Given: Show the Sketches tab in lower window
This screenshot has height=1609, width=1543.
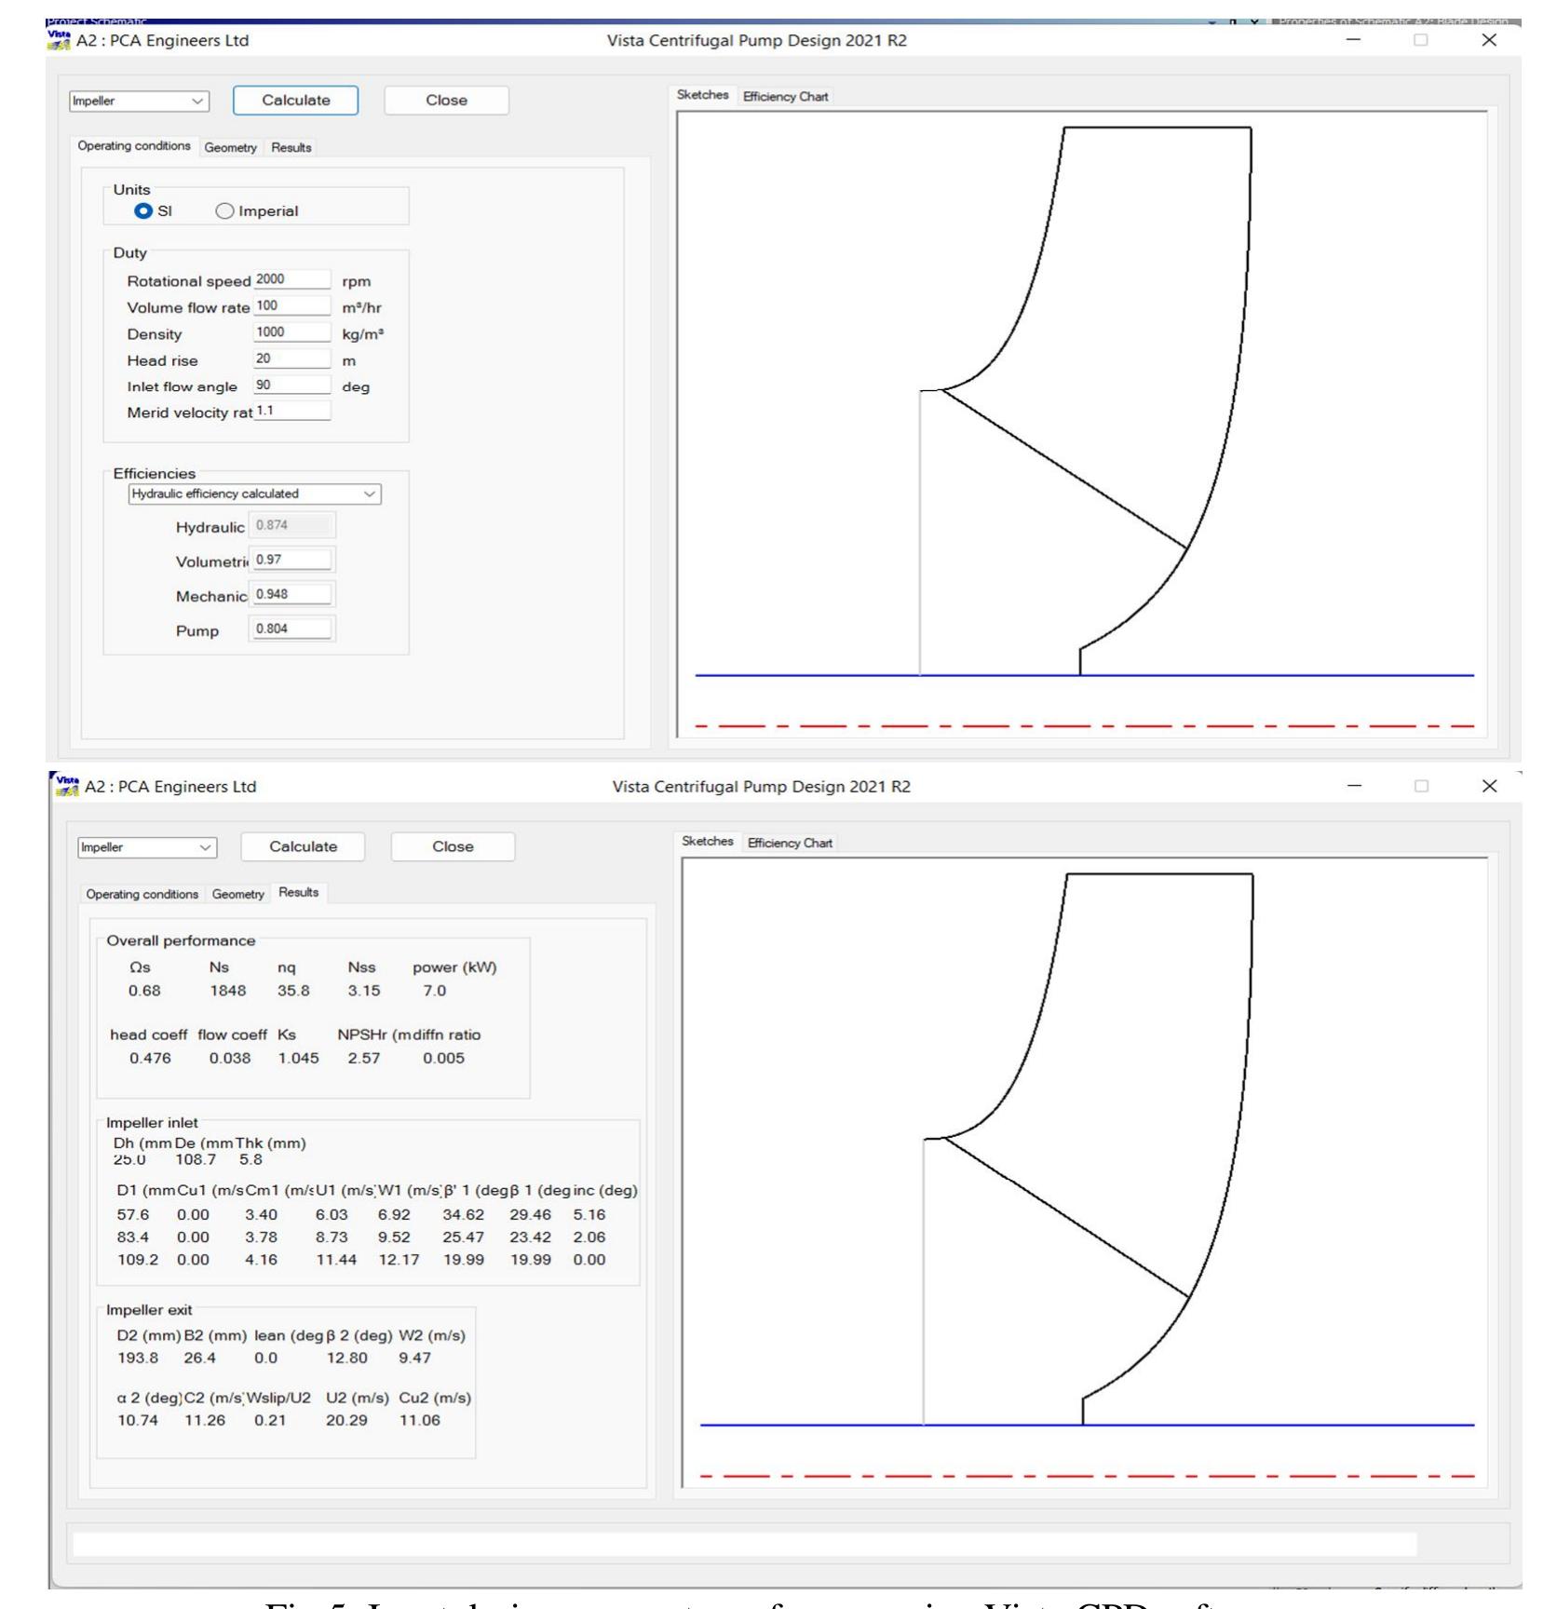Looking at the screenshot, I should (x=706, y=841).
